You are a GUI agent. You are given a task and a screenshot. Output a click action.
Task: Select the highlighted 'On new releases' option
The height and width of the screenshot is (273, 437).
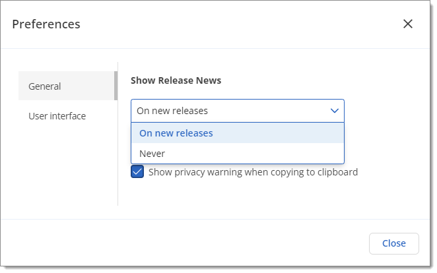[238, 133]
